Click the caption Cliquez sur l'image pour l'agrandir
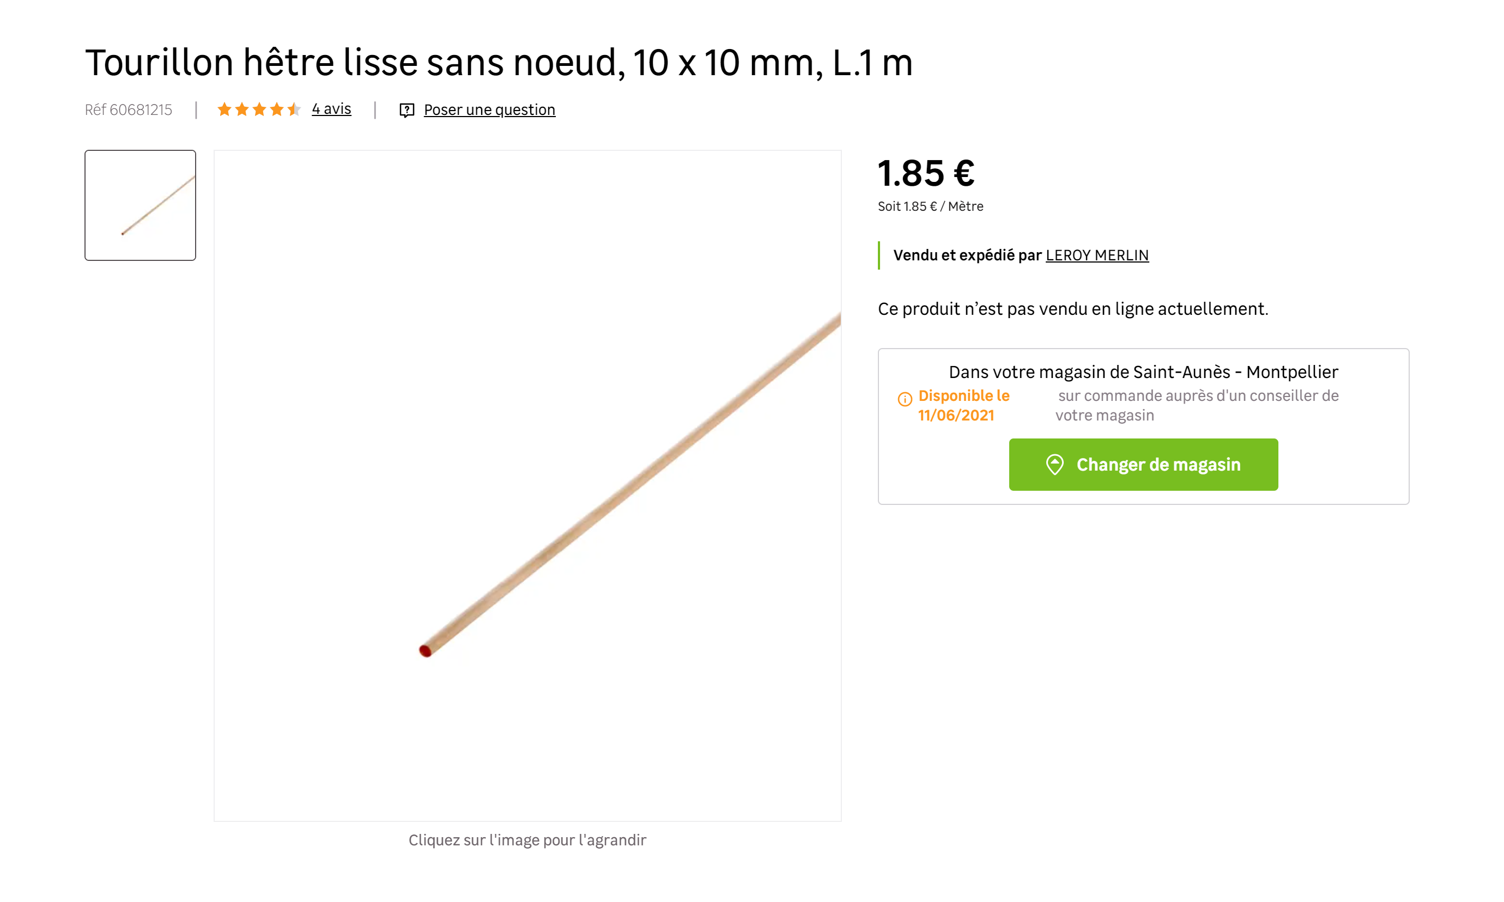The width and height of the screenshot is (1504, 902). pos(527,840)
